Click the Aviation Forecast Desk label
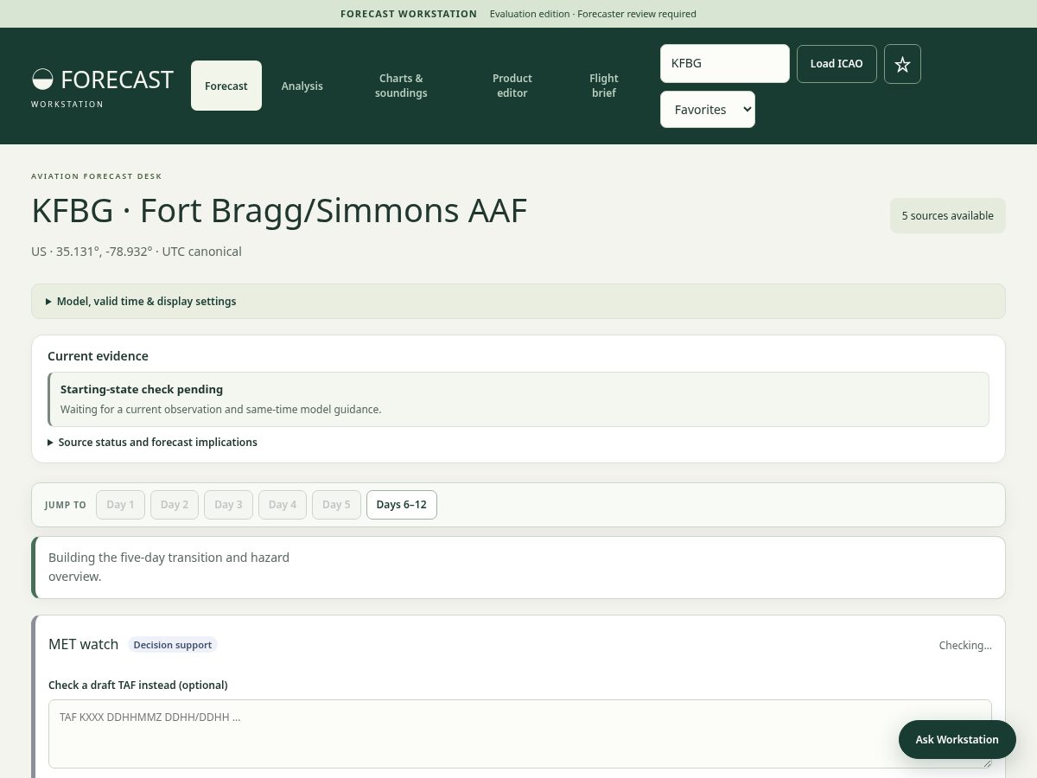1037x778 pixels. coord(97,176)
